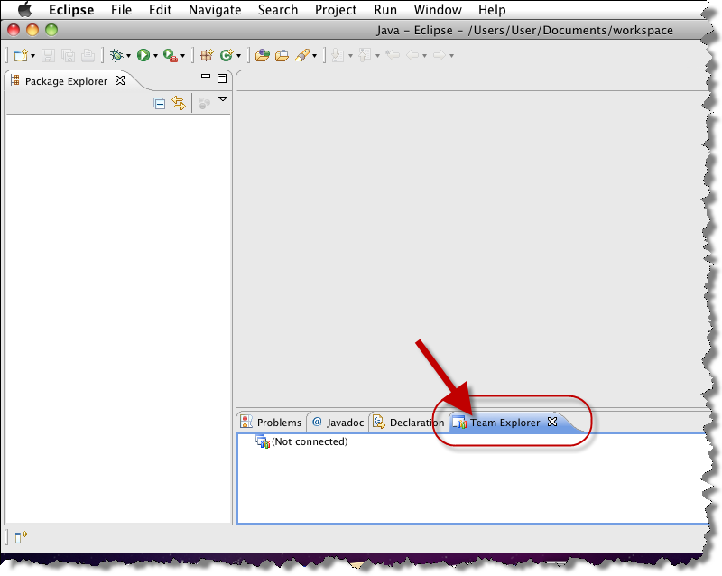Viewport: 722px width, 576px height.
Task: Open the Next Annotation dropdown arrow
Action: pyautogui.click(x=350, y=56)
